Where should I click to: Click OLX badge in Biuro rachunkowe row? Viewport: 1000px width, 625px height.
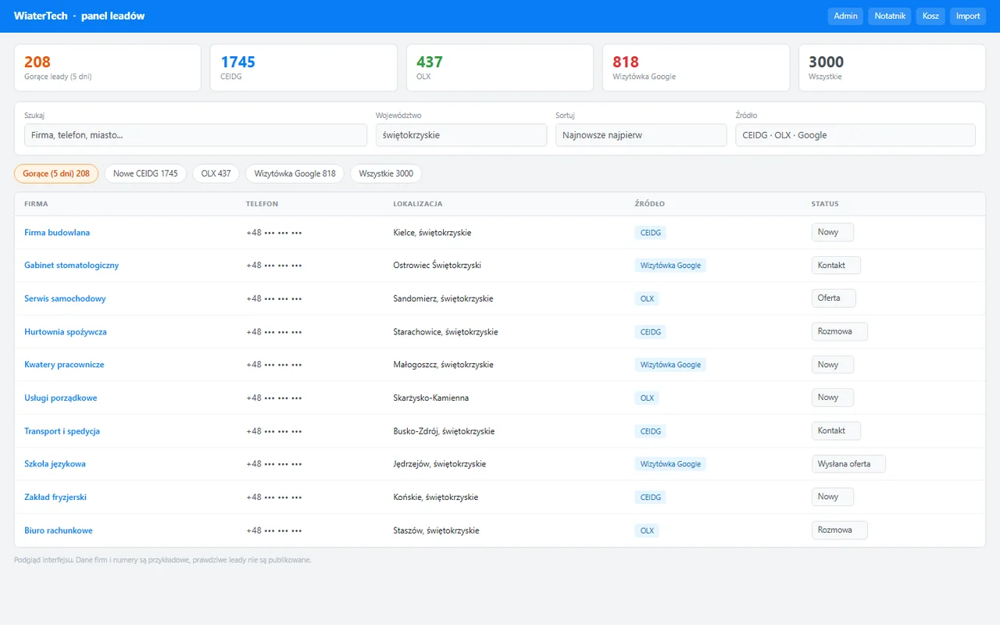click(647, 530)
